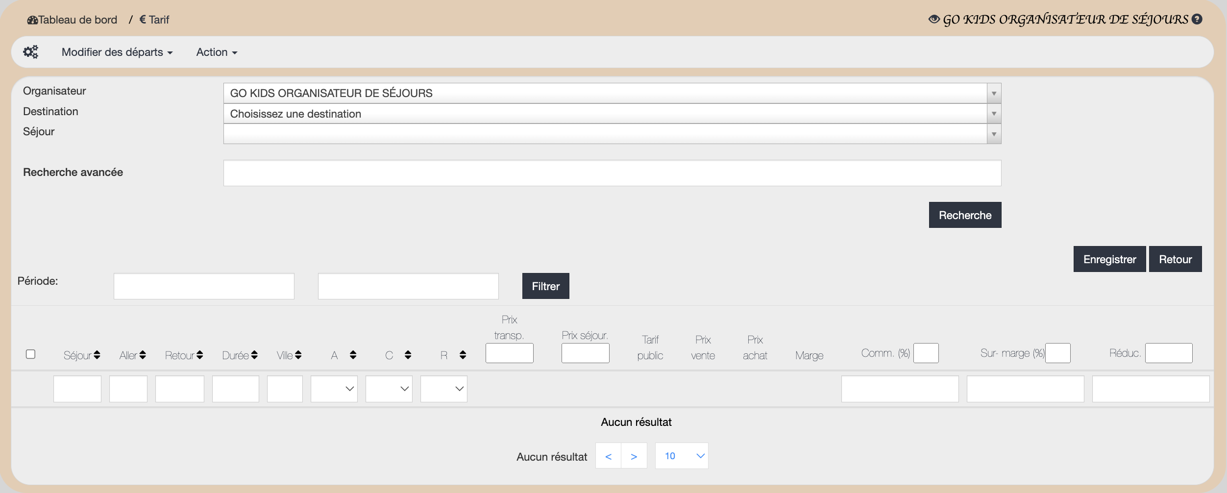Go to previous results page arrow
The width and height of the screenshot is (1227, 493).
608,456
